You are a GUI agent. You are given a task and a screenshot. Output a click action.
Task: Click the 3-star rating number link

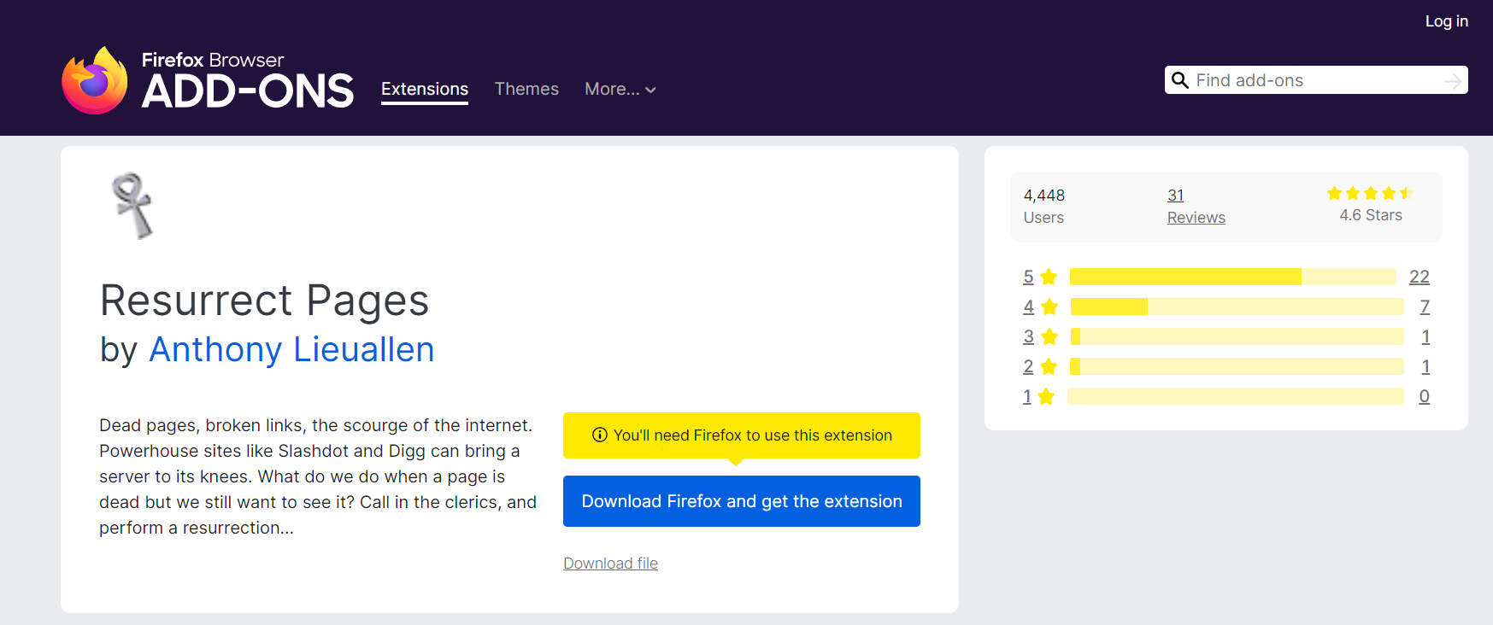pyautogui.click(x=1028, y=336)
